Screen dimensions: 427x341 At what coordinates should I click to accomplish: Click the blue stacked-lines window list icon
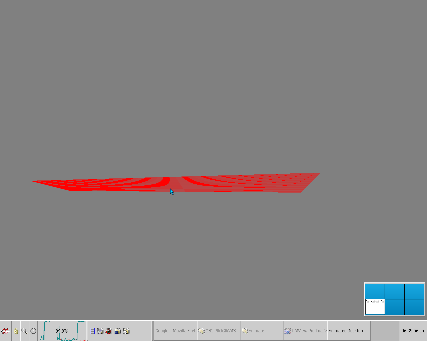point(92,331)
